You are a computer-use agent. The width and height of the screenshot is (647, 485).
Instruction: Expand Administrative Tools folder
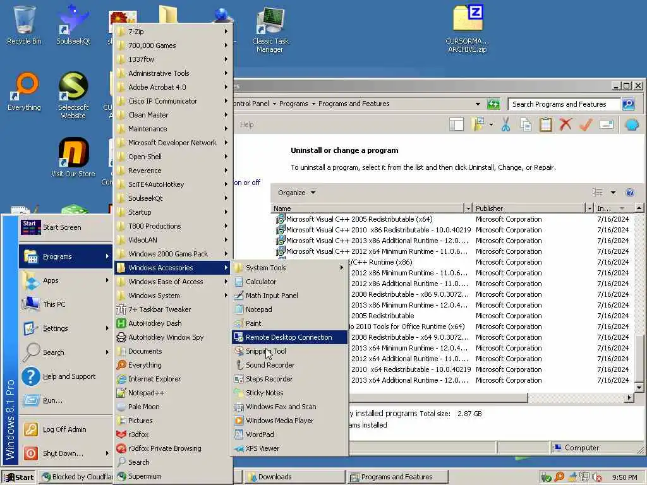point(173,73)
